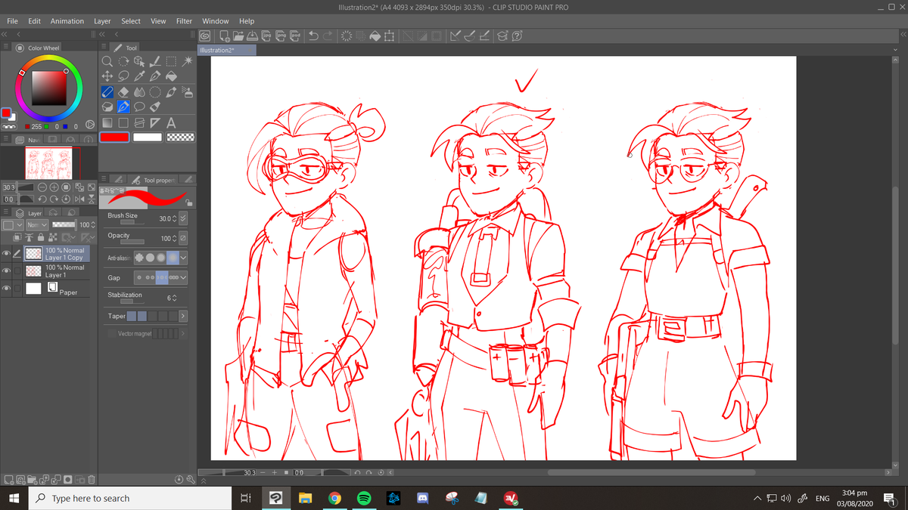This screenshot has height=510, width=908.
Task: Flip canvas horizontally in Navigator
Action: pos(79,199)
